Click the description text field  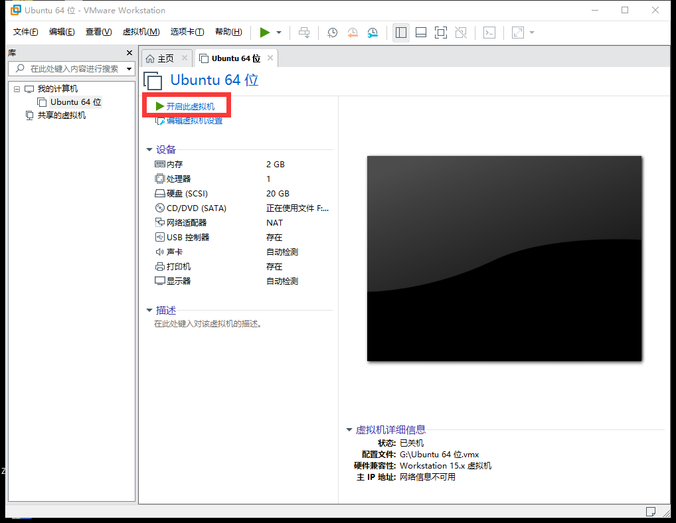[209, 324]
